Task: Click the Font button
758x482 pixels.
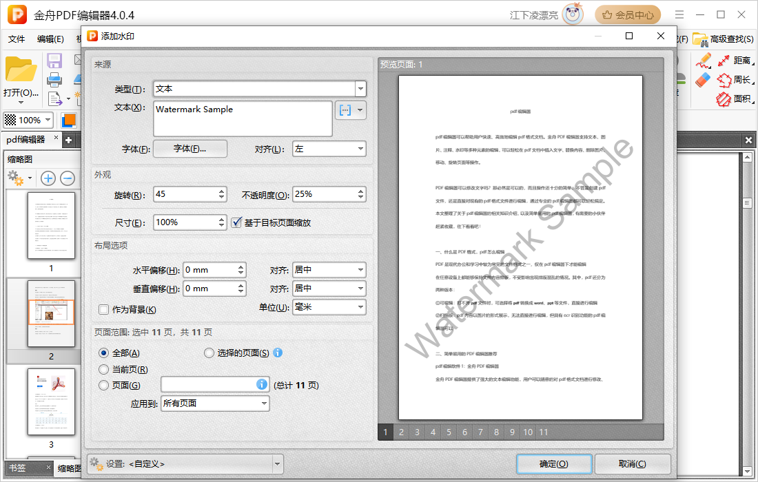Action: [190, 149]
